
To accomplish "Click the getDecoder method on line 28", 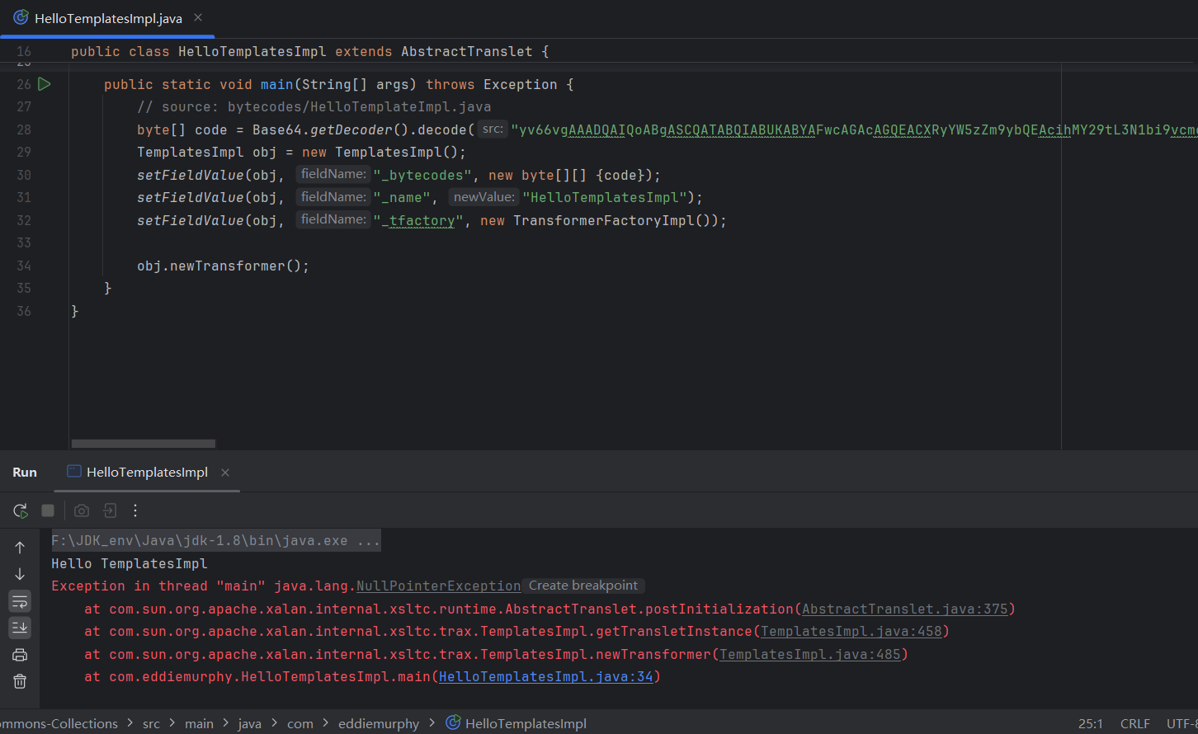I will coord(351,129).
